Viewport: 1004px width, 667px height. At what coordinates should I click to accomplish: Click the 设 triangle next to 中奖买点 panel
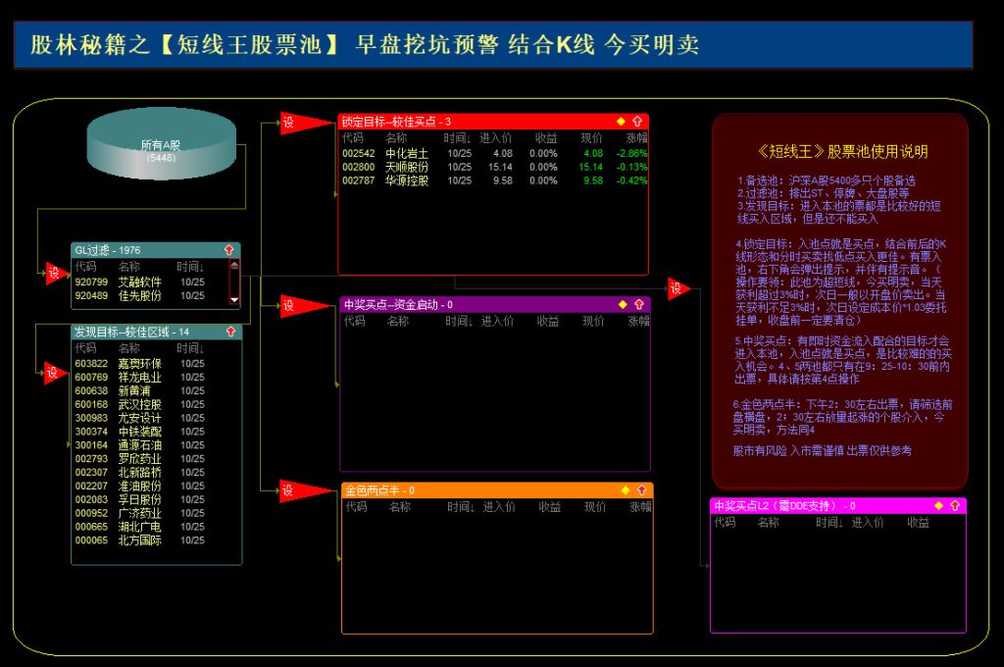(287, 306)
